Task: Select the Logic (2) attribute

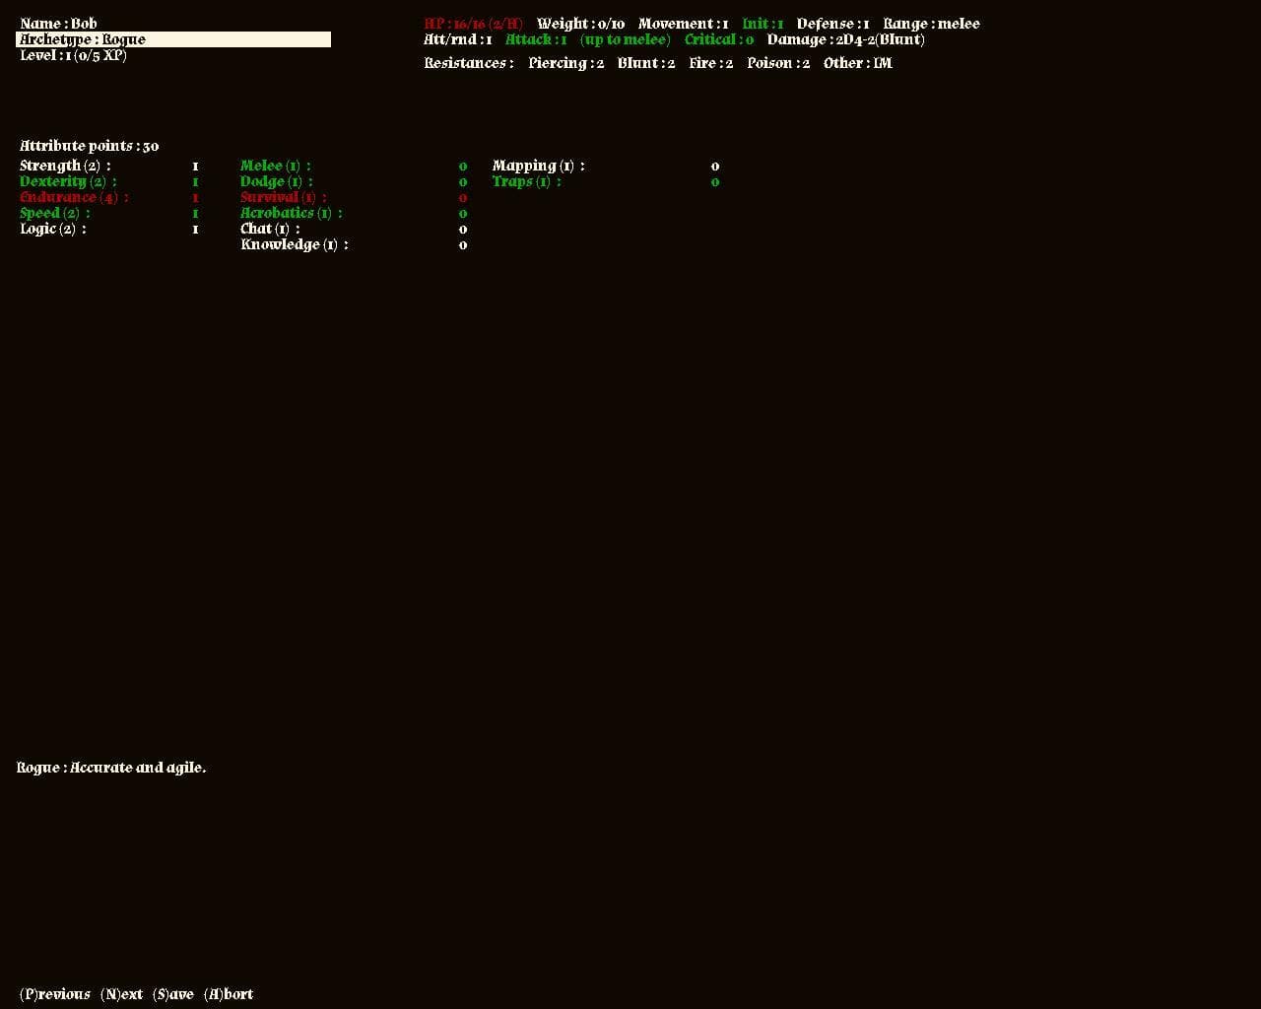Action: (x=53, y=229)
